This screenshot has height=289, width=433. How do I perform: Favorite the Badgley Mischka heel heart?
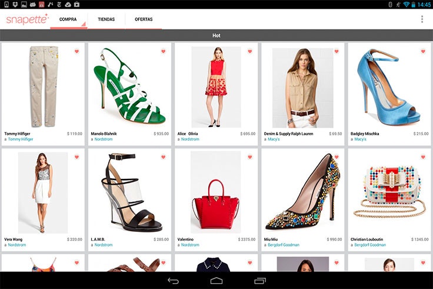coord(423,51)
